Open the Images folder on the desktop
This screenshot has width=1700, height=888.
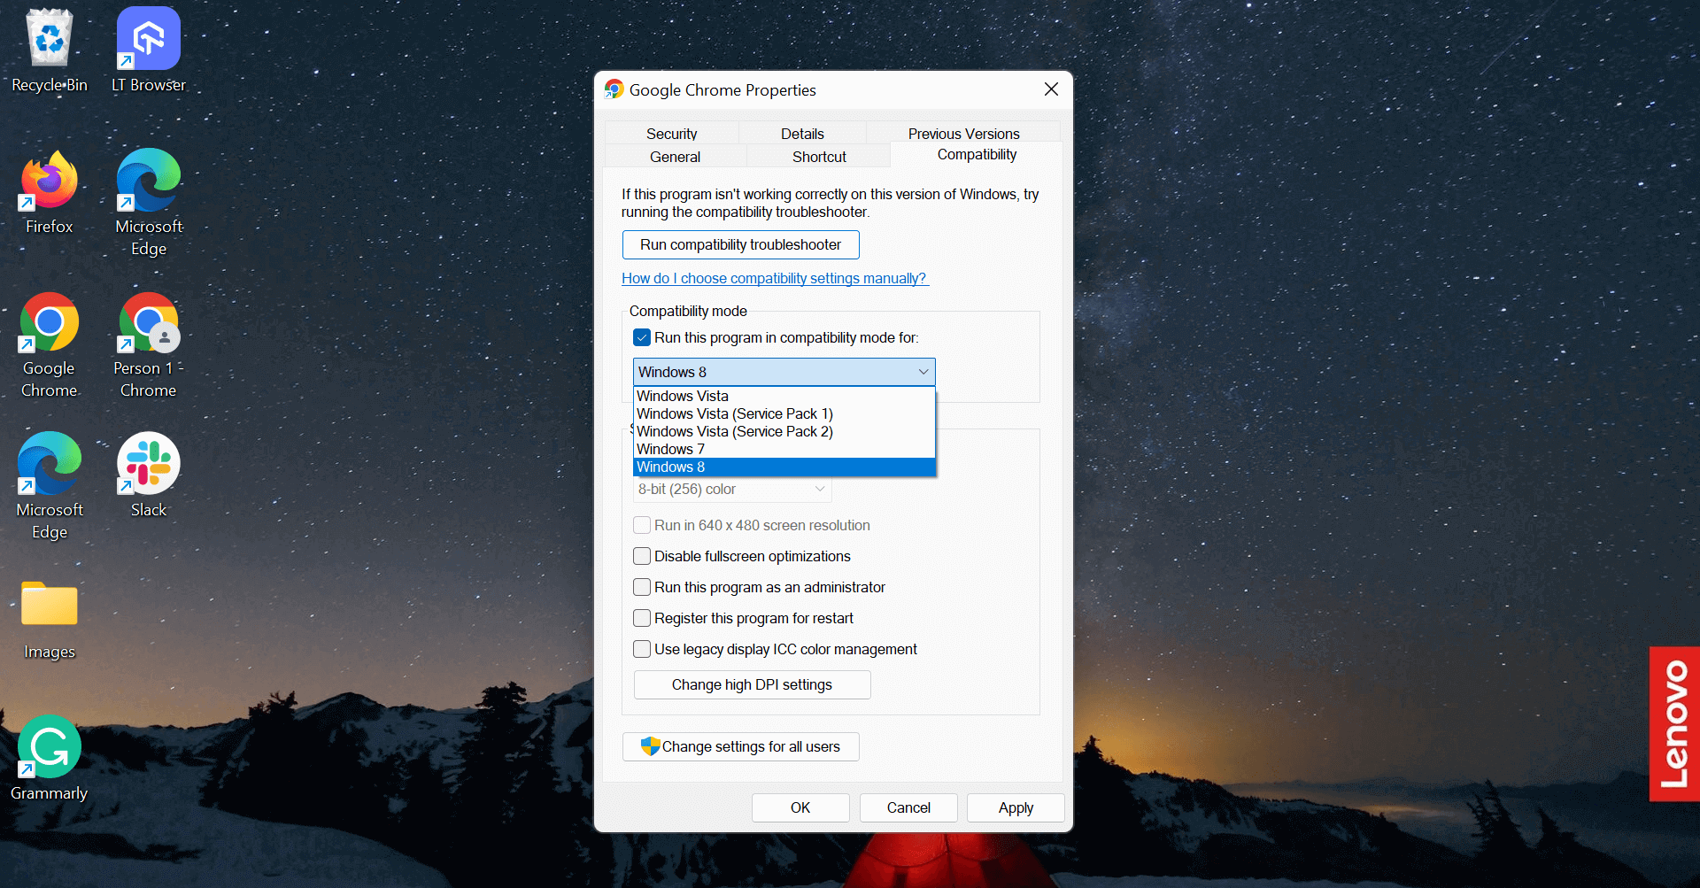coord(49,604)
